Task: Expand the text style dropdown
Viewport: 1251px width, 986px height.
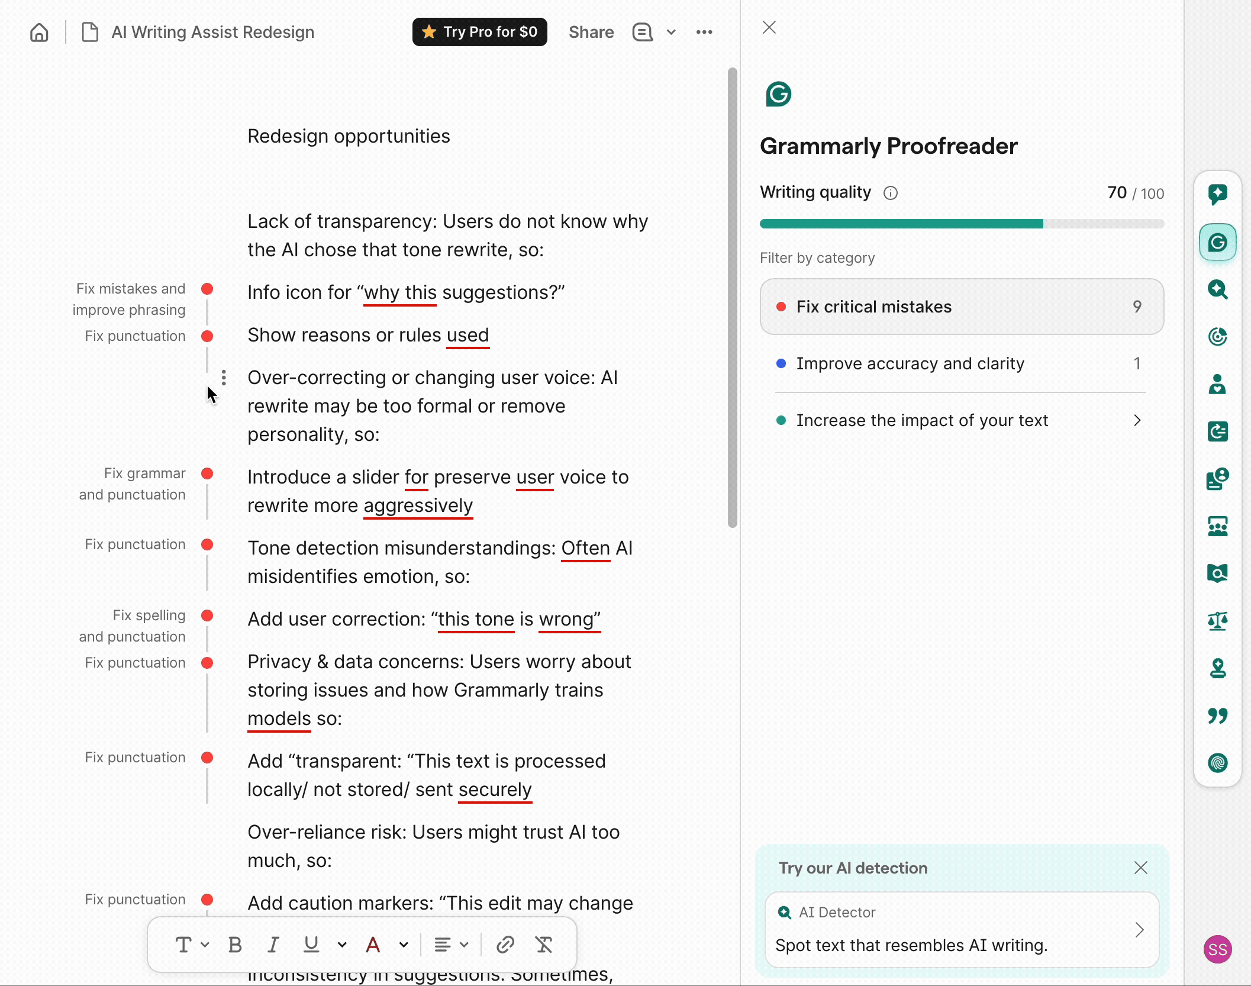Action: pyautogui.click(x=192, y=945)
